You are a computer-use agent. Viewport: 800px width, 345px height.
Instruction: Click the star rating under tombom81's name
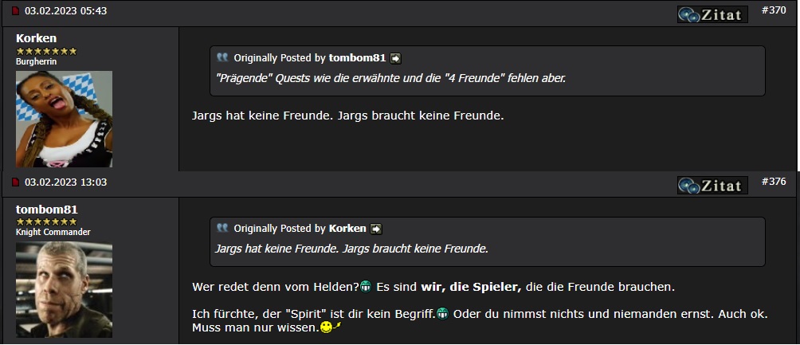46,222
